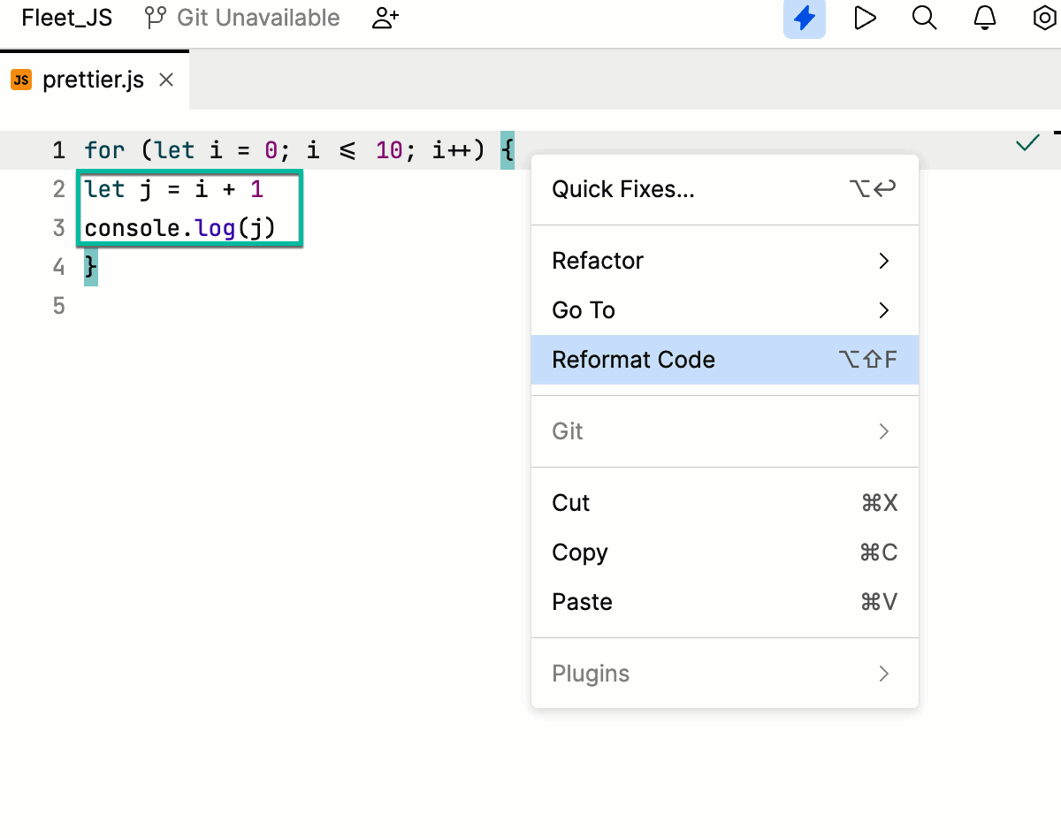Open the Go To submenu
Image resolution: width=1061 pixels, height=838 pixels.
point(583,310)
